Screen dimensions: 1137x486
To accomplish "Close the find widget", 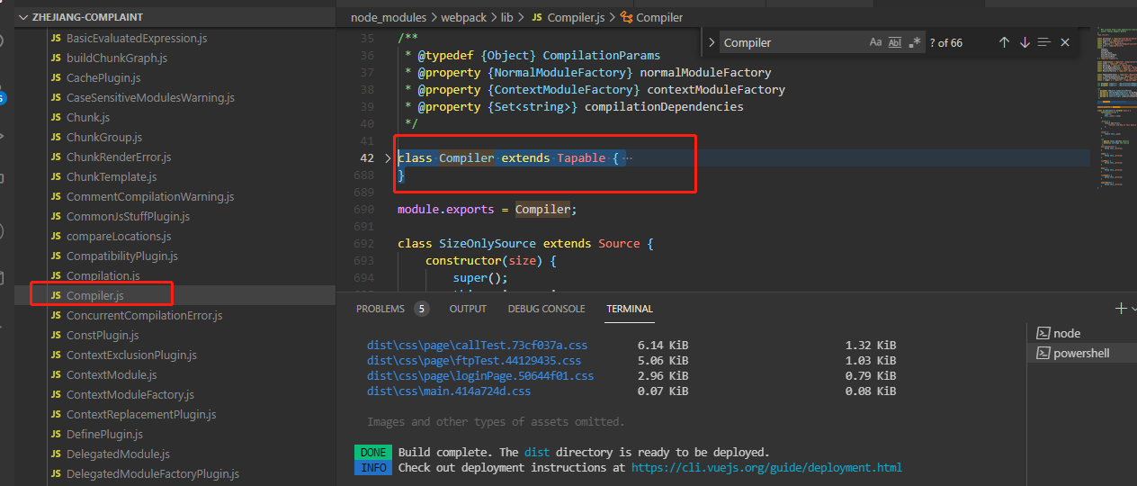I will point(1065,42).
